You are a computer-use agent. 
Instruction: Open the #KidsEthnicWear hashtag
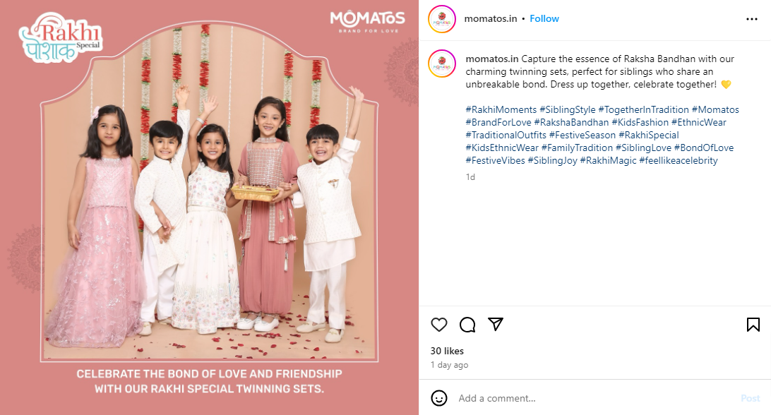[502, 148]
